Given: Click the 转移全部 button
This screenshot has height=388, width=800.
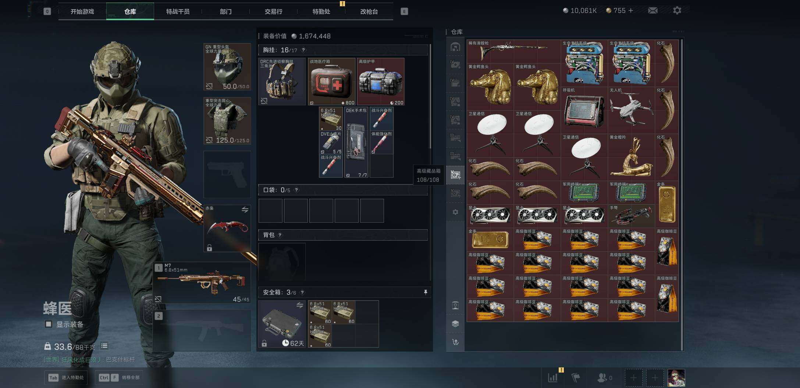Looking at the screenshot, I should pos(119,377).
